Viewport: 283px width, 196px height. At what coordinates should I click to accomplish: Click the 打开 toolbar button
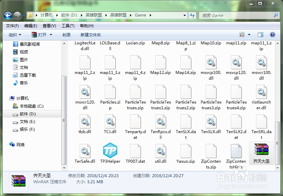39,35
